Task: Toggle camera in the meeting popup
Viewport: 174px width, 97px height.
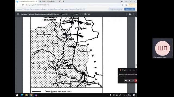Action: pyautogui.click(x=126, y=81)
